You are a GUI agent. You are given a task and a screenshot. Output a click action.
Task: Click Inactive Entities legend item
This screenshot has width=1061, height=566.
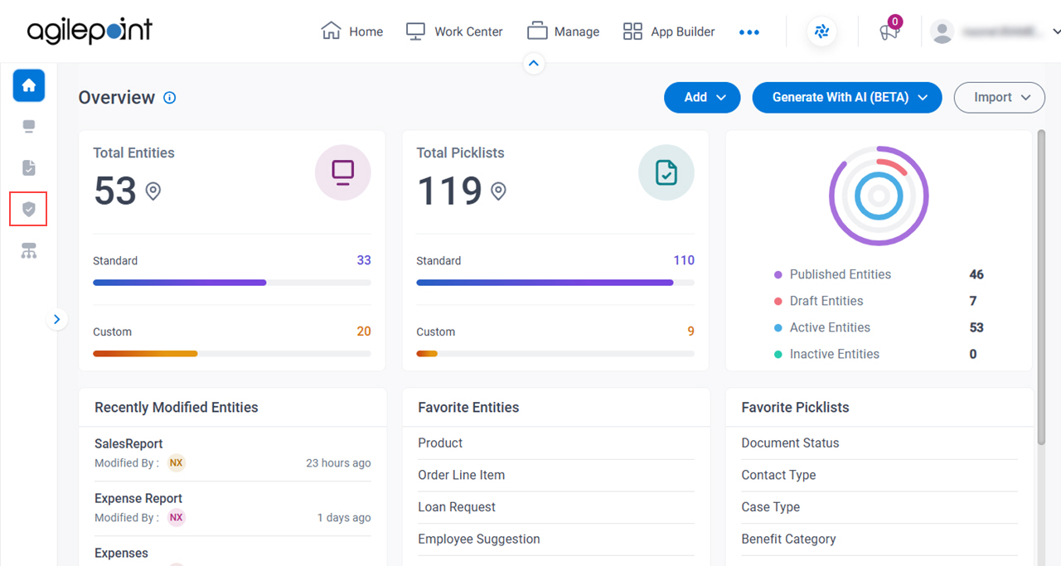(826, 354)
